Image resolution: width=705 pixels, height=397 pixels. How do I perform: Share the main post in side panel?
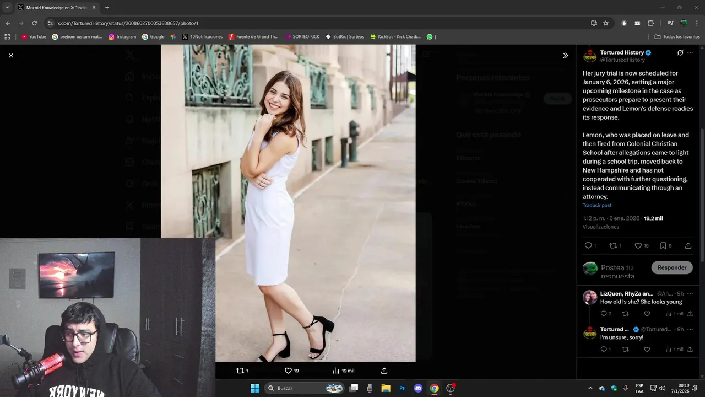[x=688, y=246]
